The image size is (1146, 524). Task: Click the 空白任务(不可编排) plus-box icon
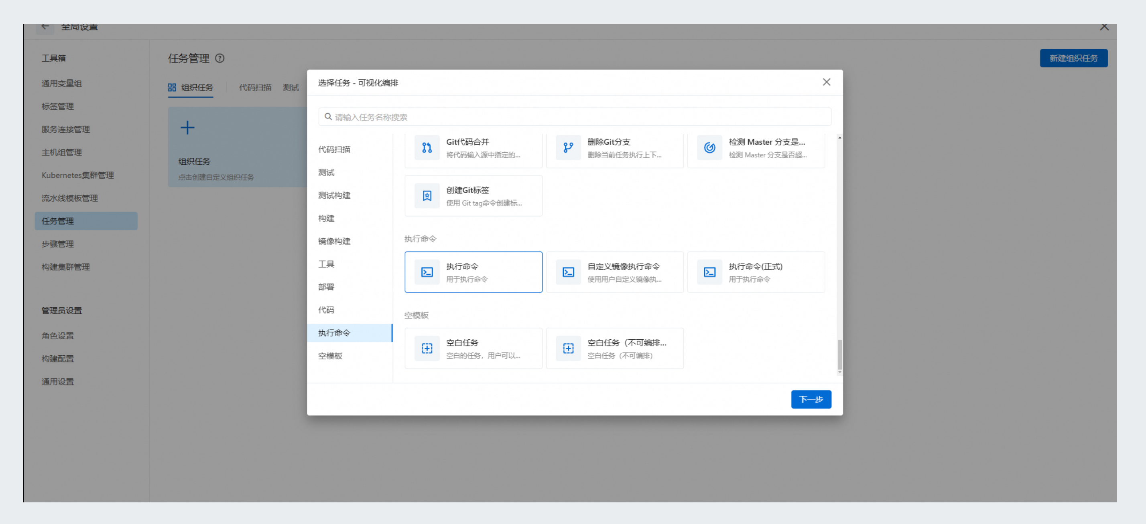tap(568, 349)
